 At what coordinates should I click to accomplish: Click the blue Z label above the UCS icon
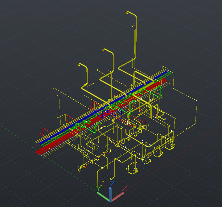point(112,184)
